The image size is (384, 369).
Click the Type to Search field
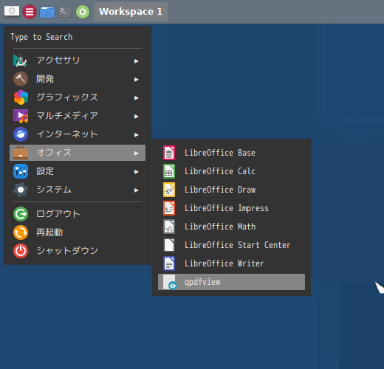pyautogui.click(x=78, y=37)
